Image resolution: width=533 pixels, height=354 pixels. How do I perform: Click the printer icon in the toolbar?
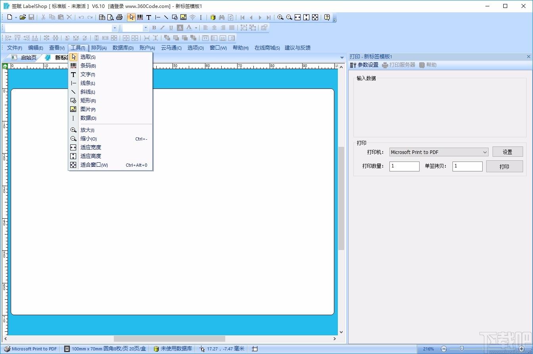coord(119,17)
